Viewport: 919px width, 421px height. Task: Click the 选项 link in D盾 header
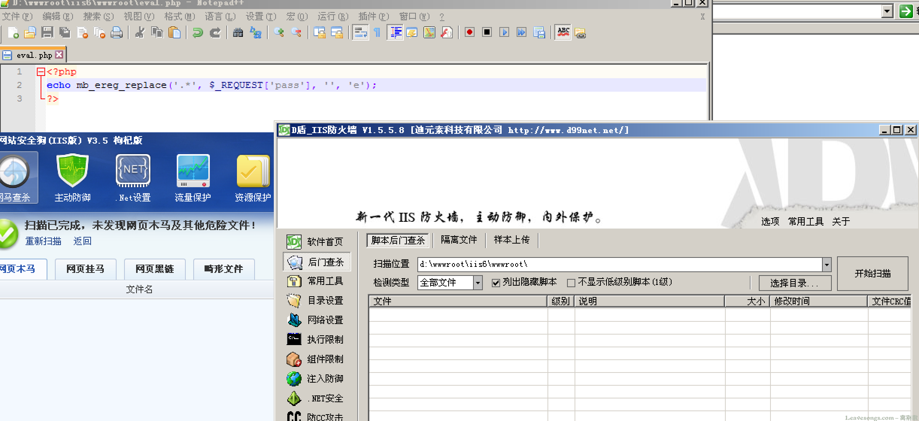(770, 222)
